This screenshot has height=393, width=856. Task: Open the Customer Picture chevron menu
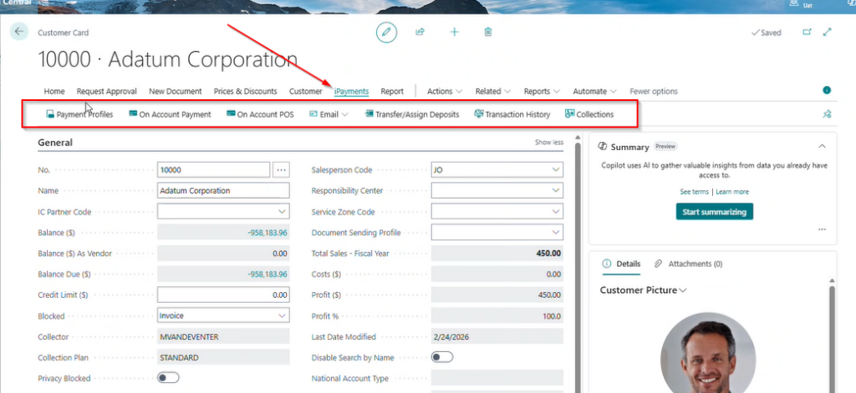682,290
